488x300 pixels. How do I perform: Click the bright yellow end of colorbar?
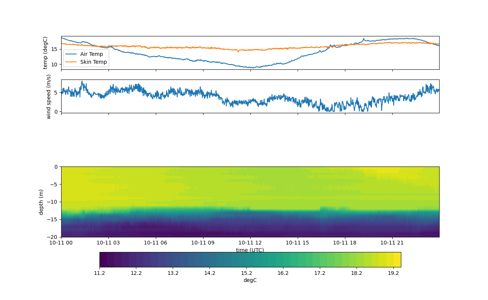[397, 259]
